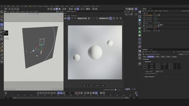Screen dimensions: 189x106
Task: Click the timeline playhead marker at end
Action: 137,95
